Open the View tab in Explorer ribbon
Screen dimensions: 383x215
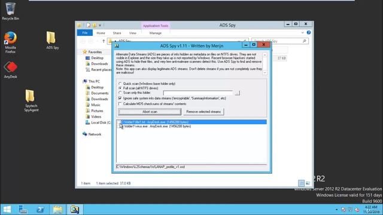[133, 33]
